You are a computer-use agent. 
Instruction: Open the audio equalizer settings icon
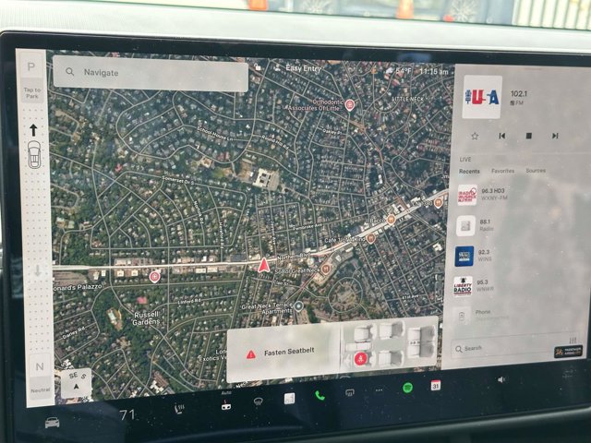(573, 341)
